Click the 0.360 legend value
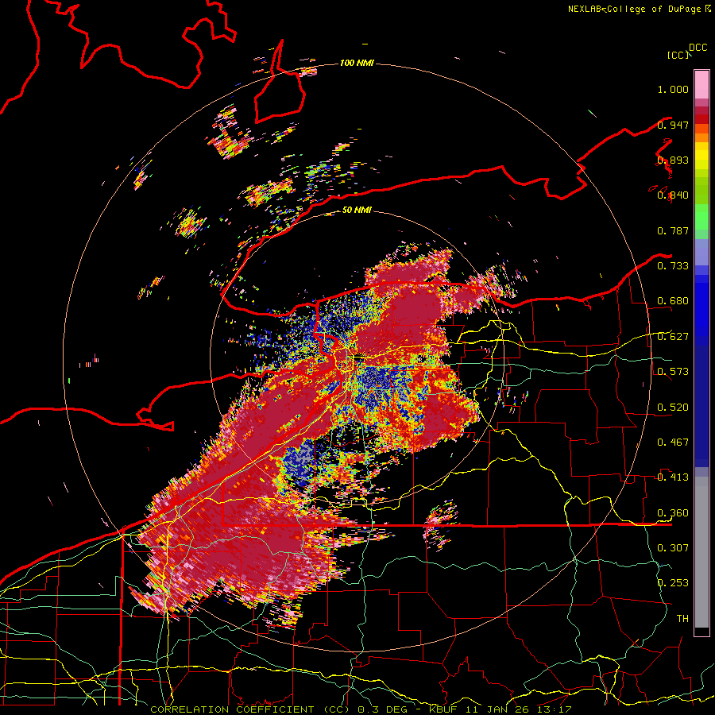The width and height of the screenshot is (715, 715). [673, 513]
